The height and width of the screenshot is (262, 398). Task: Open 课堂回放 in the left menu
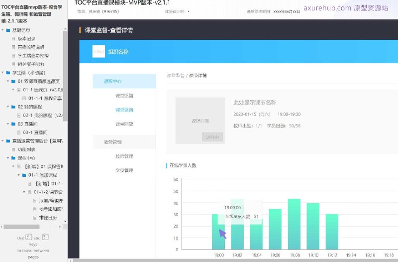pyautogui.click(x=124, y=124)
